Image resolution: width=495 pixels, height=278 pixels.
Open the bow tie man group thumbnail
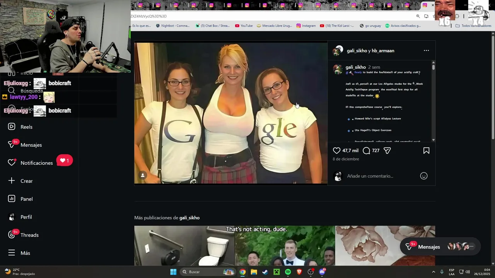[x=285, y=246]
